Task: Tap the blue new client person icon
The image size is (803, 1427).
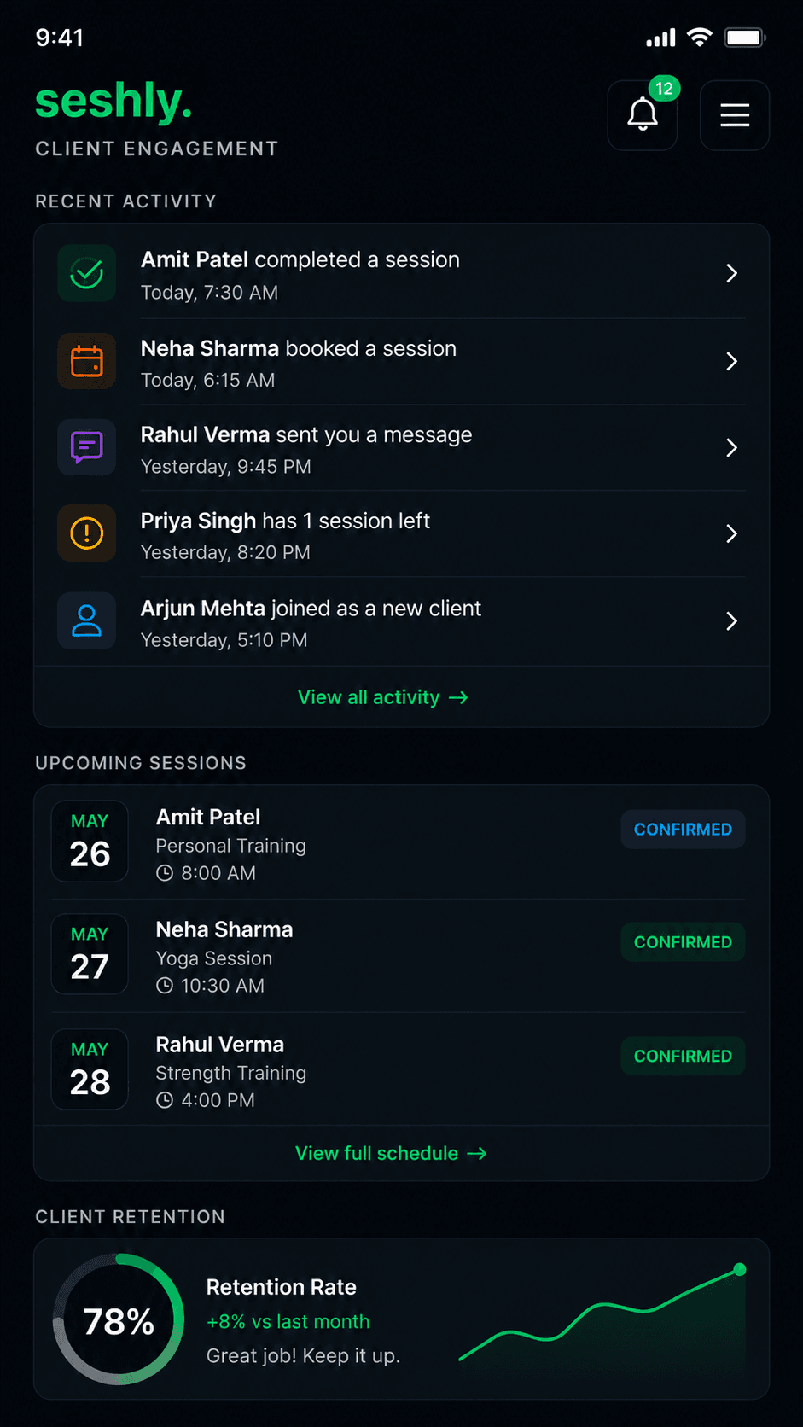Action: click(x=87, y=620)
